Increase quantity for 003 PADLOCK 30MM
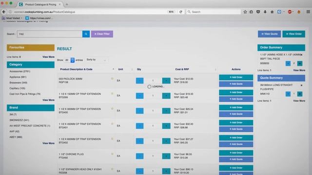312x175 pixels. (166, 81)
